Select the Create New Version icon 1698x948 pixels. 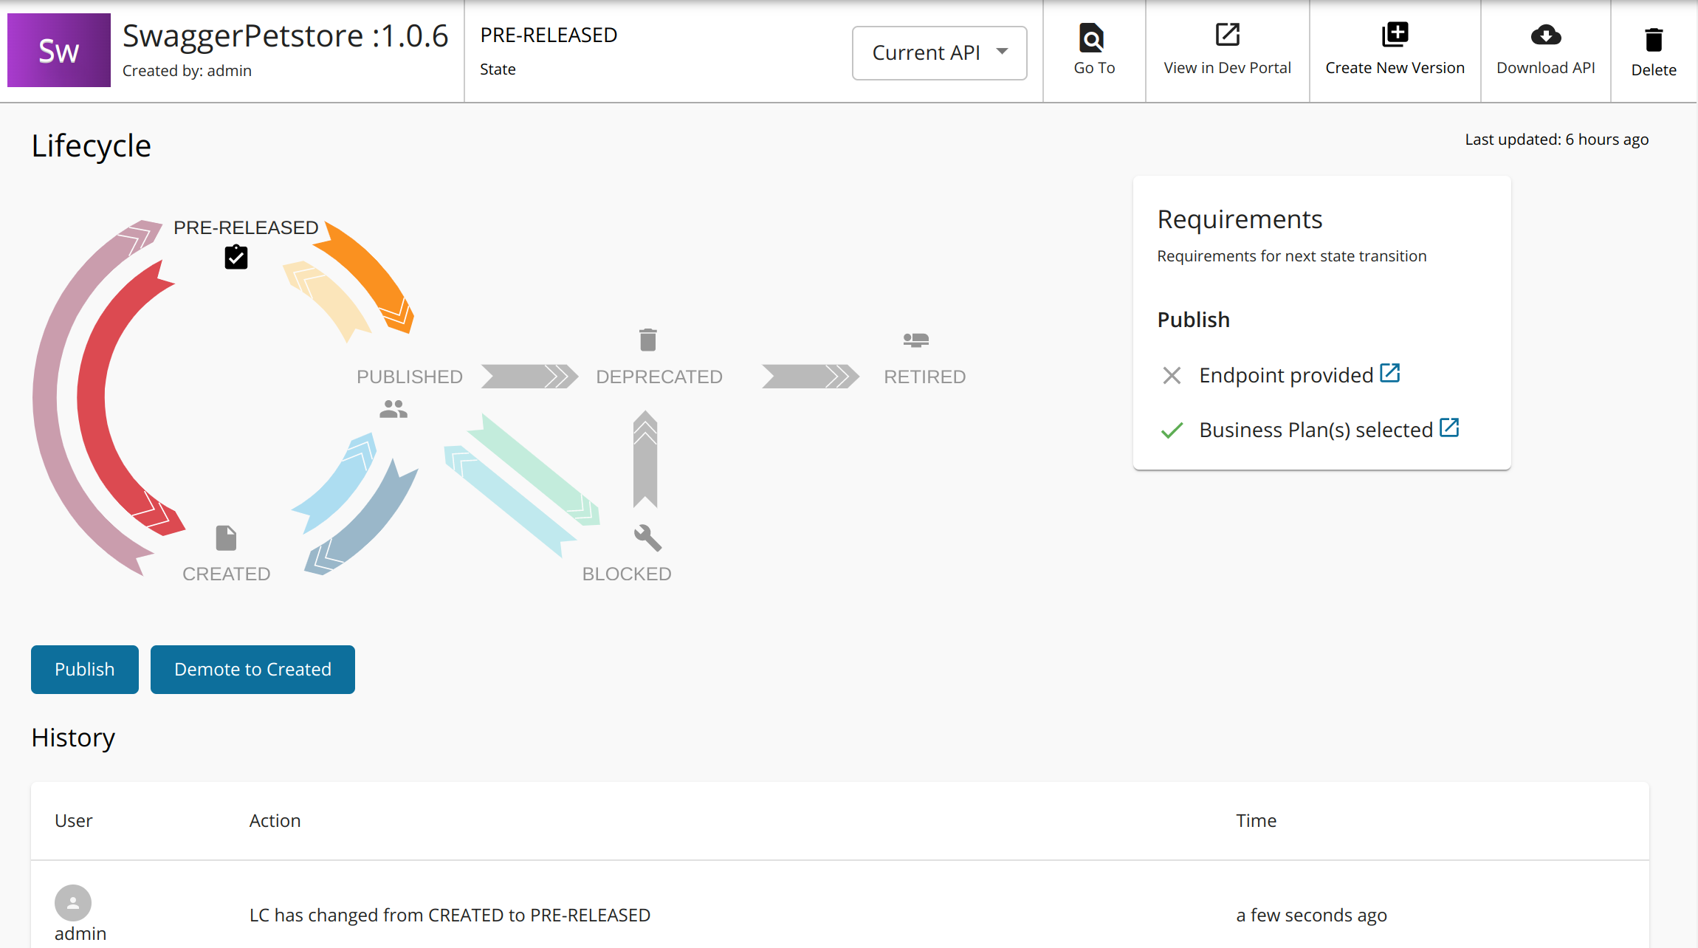pos(1394,33)
